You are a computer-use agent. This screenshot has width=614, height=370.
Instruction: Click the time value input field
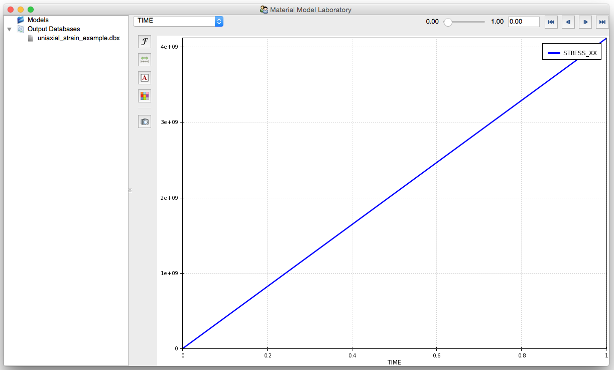pos(524,22)
